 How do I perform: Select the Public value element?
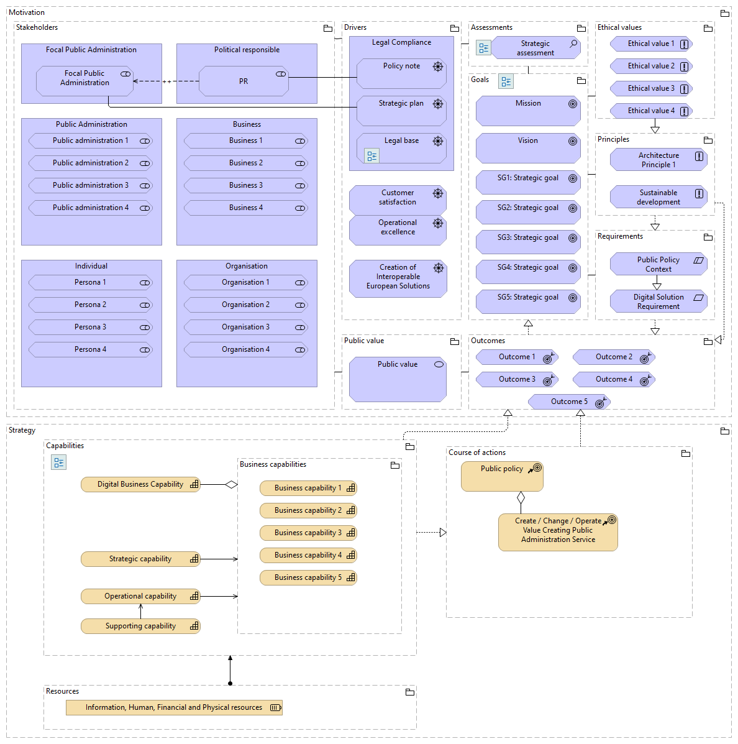398,379
